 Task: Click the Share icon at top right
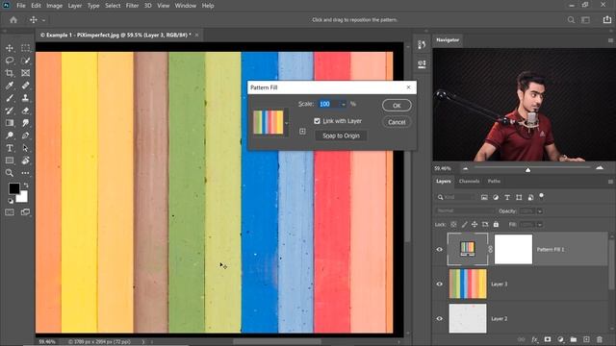(x=607, y=19)
